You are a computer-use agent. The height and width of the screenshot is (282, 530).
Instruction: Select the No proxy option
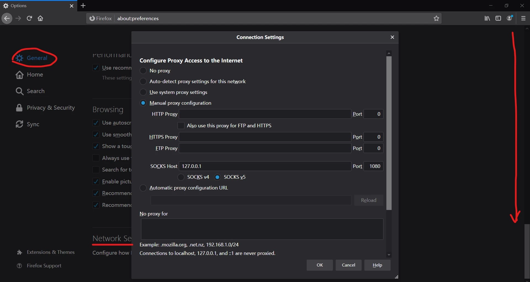[x=143, y=71]
